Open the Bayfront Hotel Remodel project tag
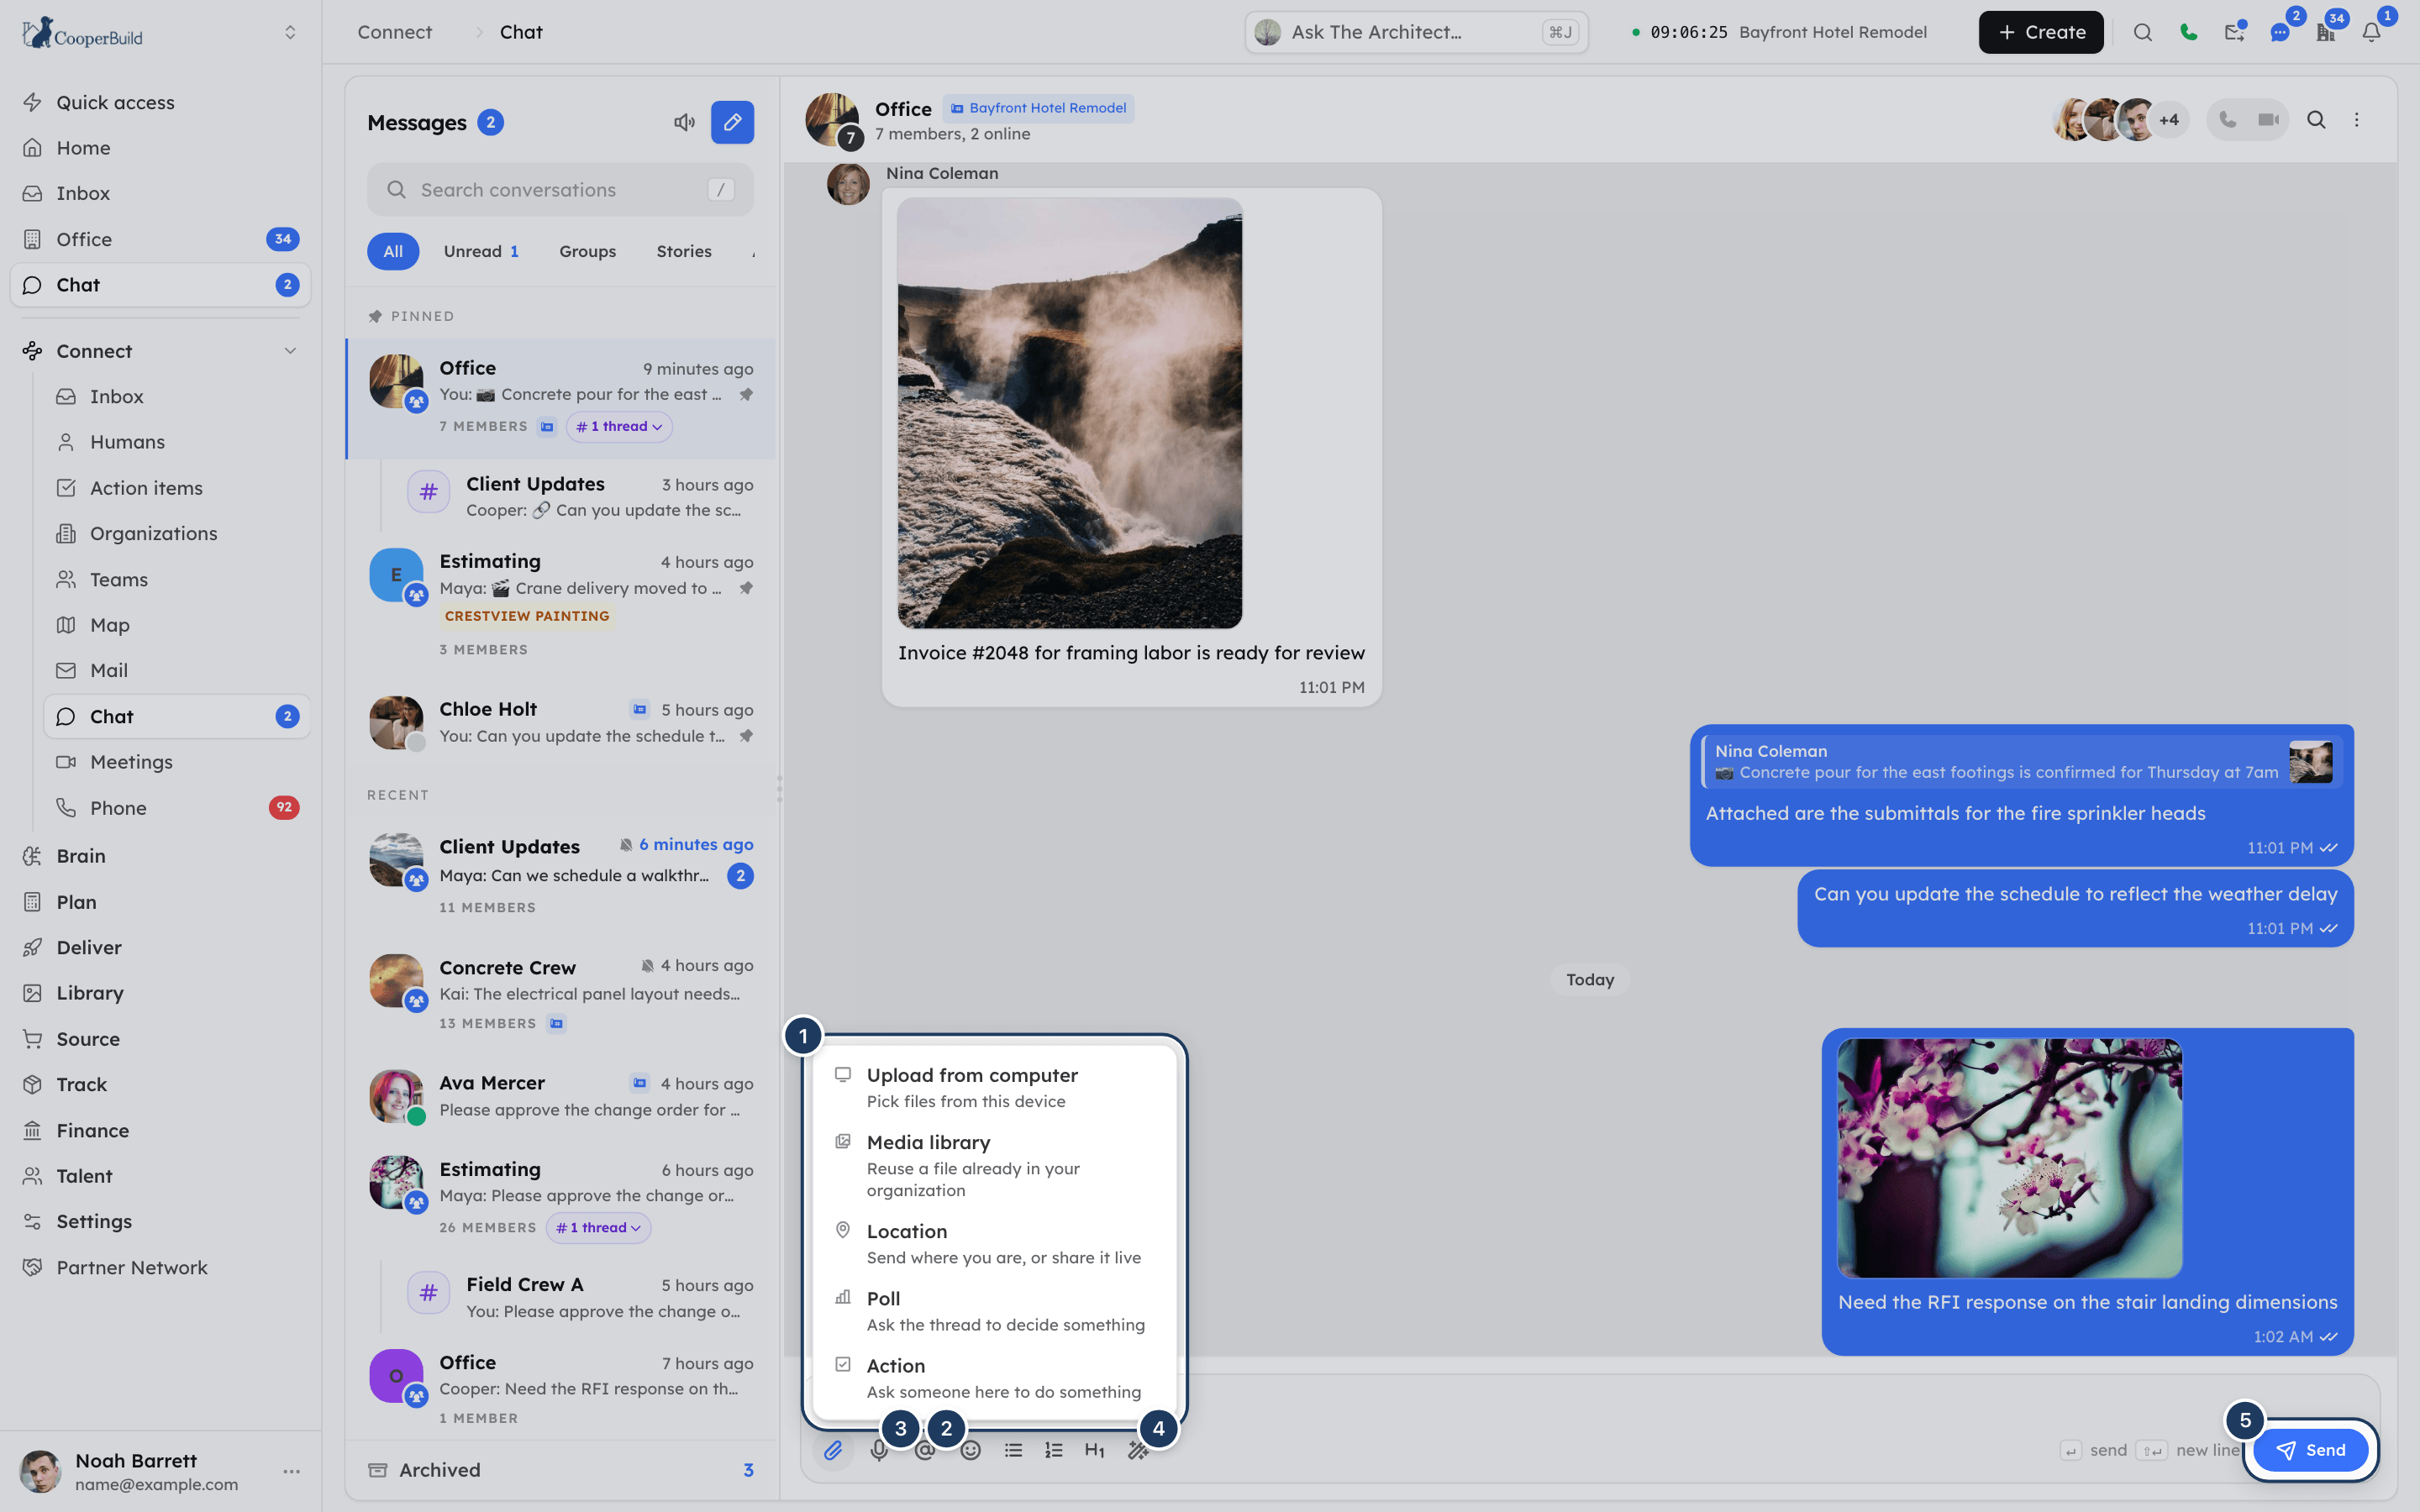 pyautogui.click(x=1037, y=108)
